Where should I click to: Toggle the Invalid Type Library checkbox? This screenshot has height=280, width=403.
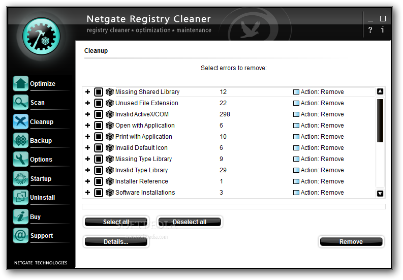tap(99, 170)
